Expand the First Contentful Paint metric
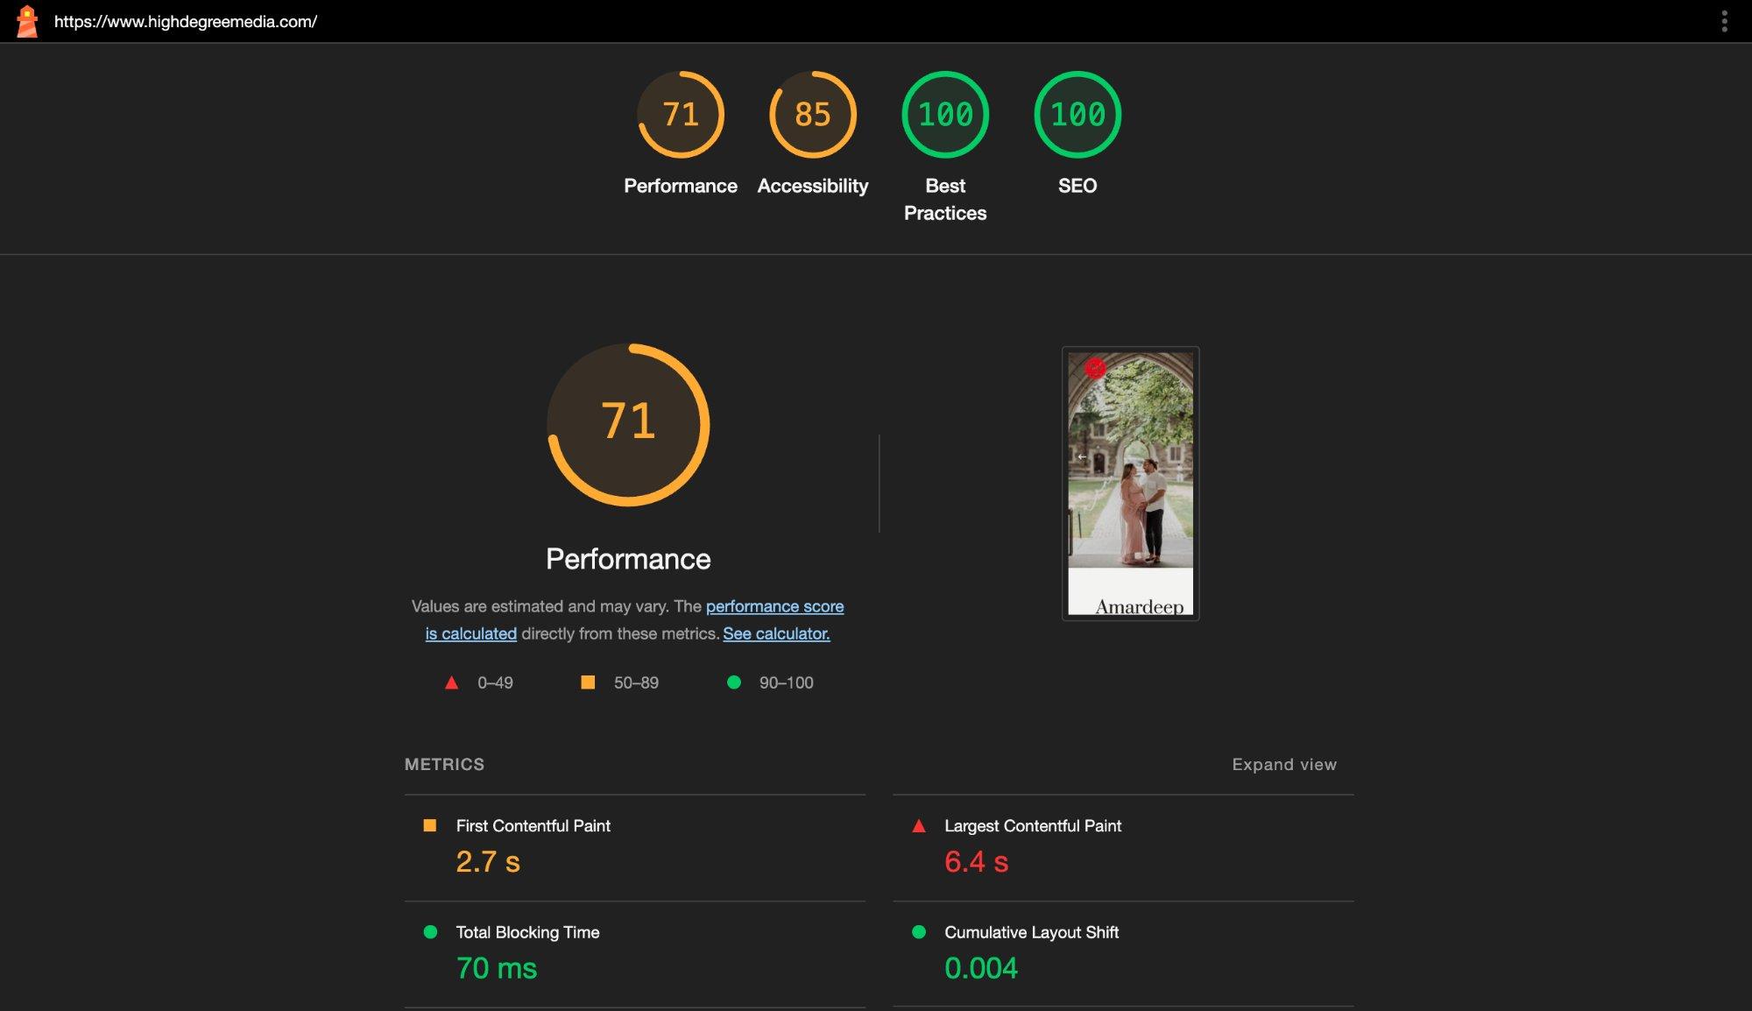The image size is (1752, 1011). [533, 826]
